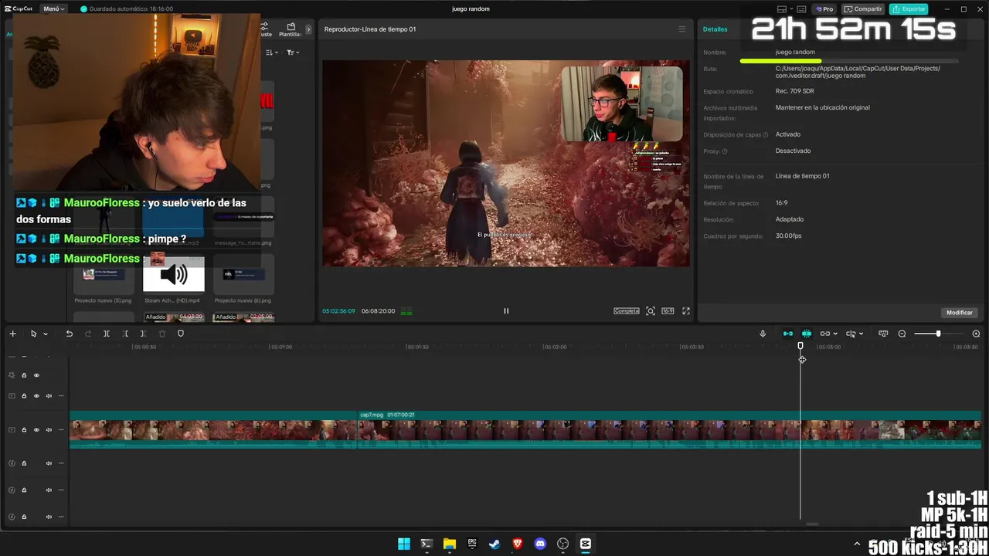Pause playback in the player
989x556 pixels.
(x=506, y=311)
